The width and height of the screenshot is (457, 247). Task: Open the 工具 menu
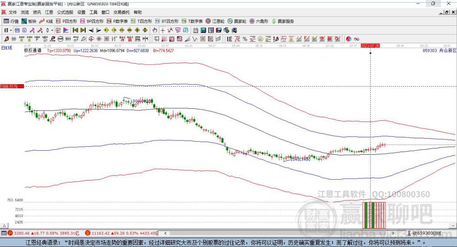[x=93, y=12]
